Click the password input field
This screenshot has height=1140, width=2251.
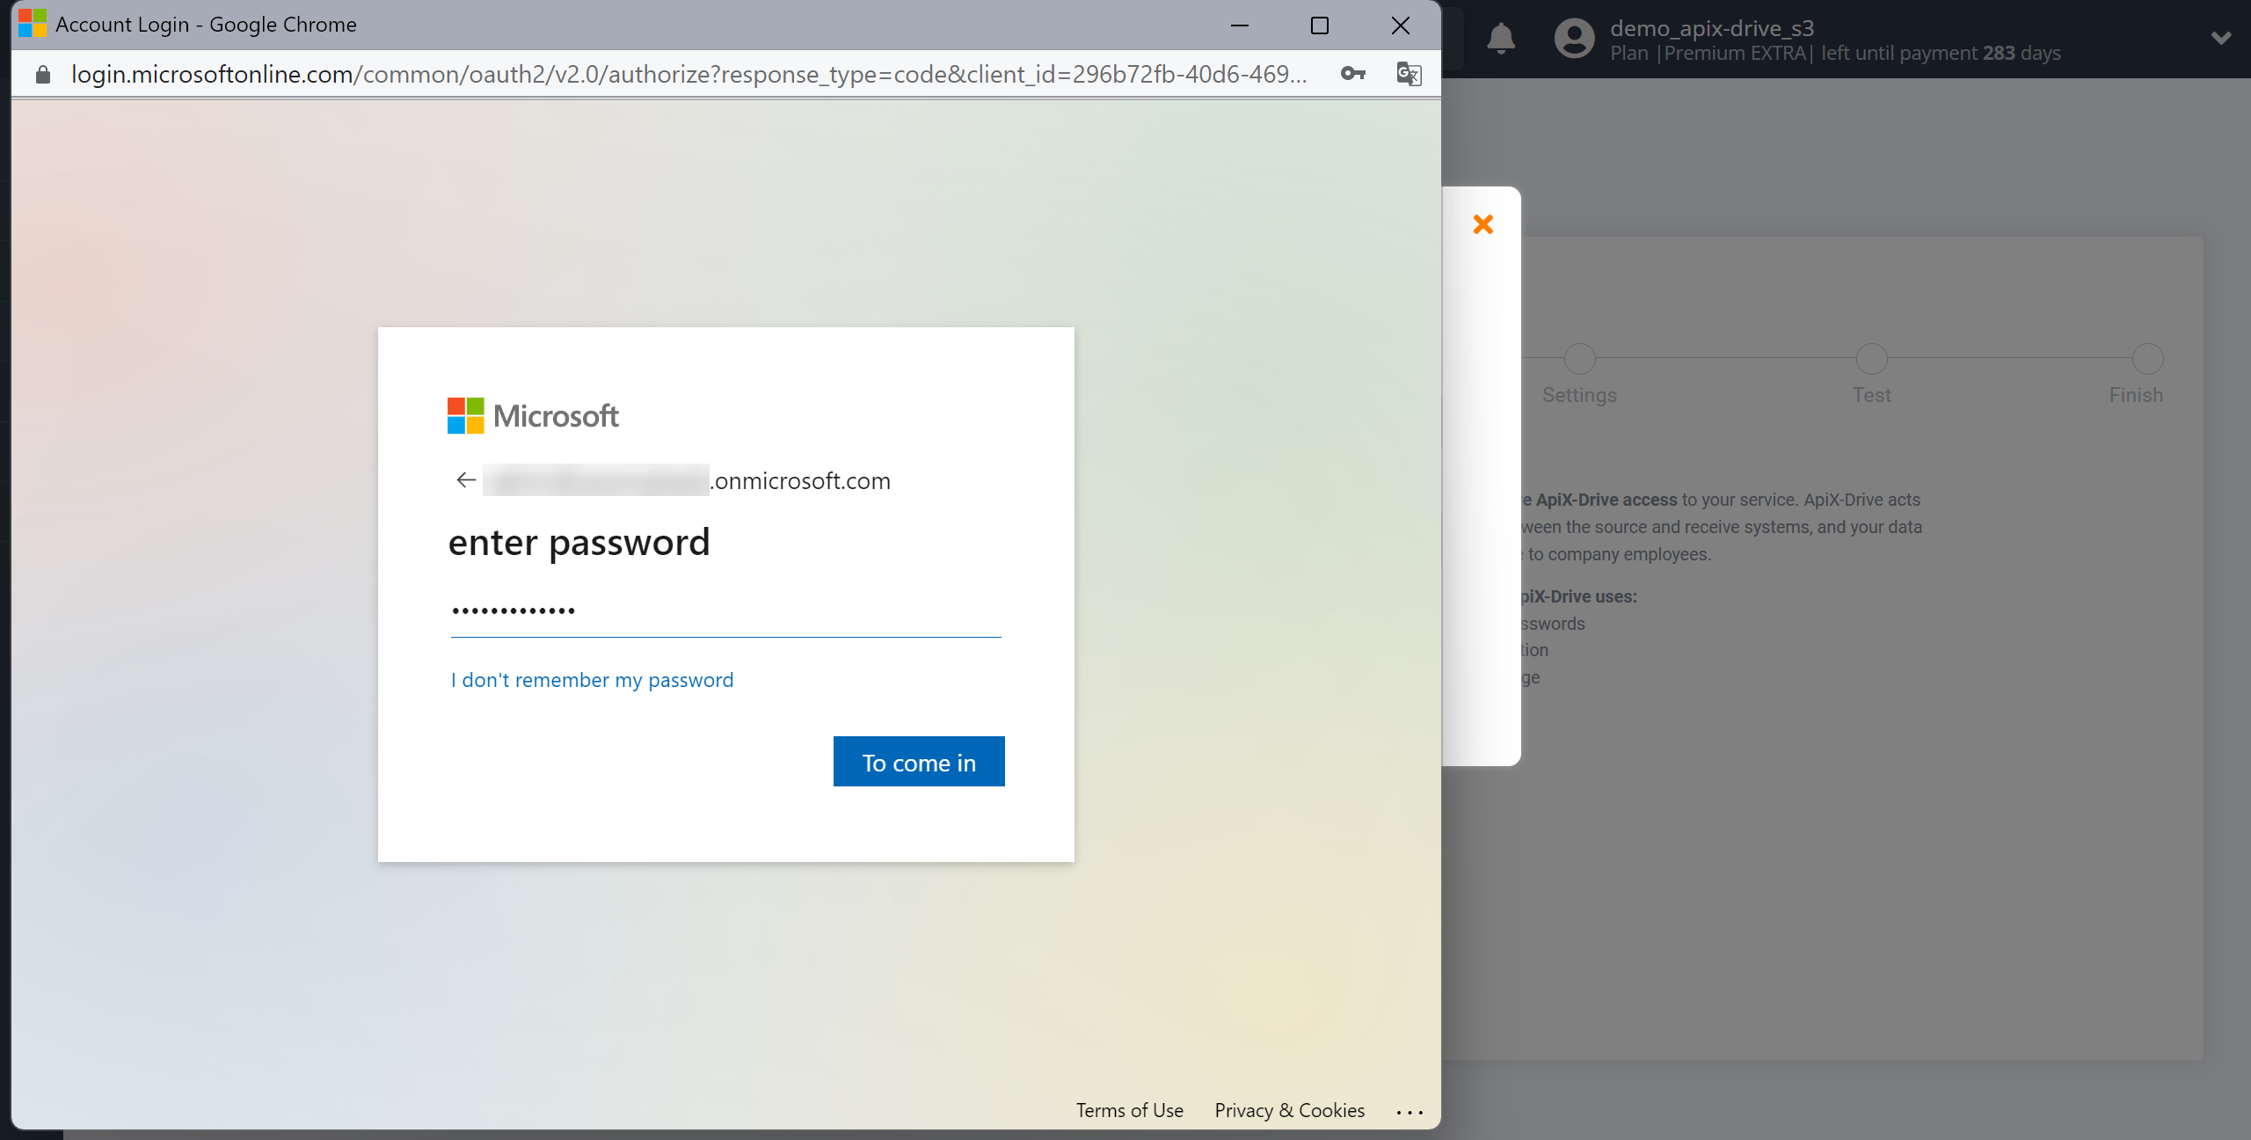pyautogui.click(x=725, y=610)
